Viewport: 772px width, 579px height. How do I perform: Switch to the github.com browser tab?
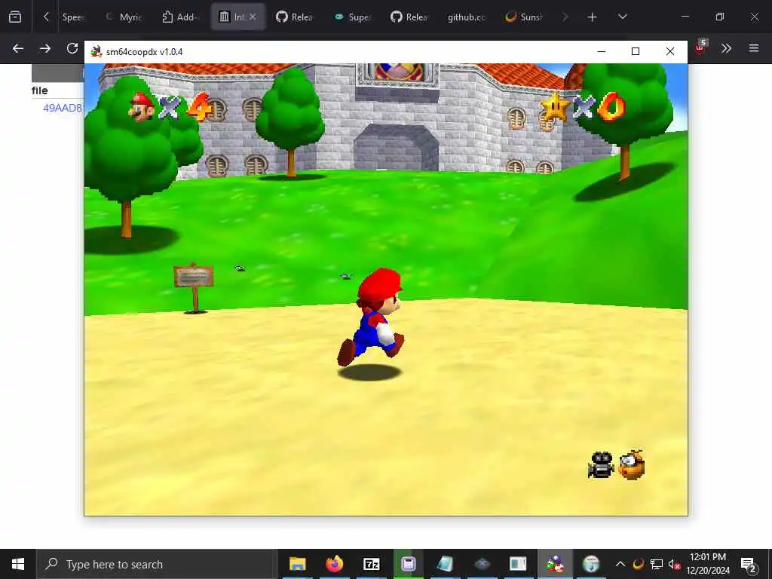[466, 17]
